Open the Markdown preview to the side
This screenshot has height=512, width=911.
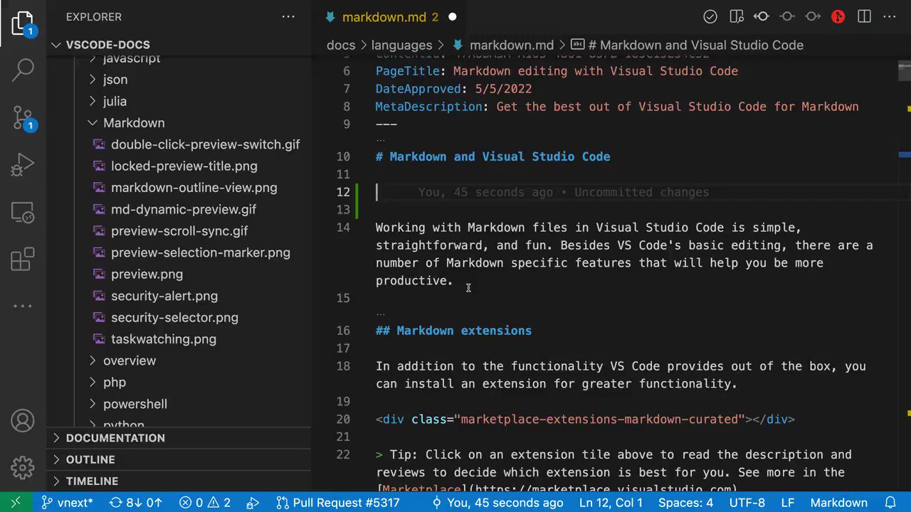tap(737, 16)
